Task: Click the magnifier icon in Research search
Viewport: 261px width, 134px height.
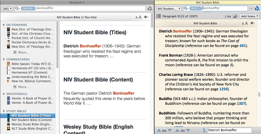Action: tap(17, 8)
